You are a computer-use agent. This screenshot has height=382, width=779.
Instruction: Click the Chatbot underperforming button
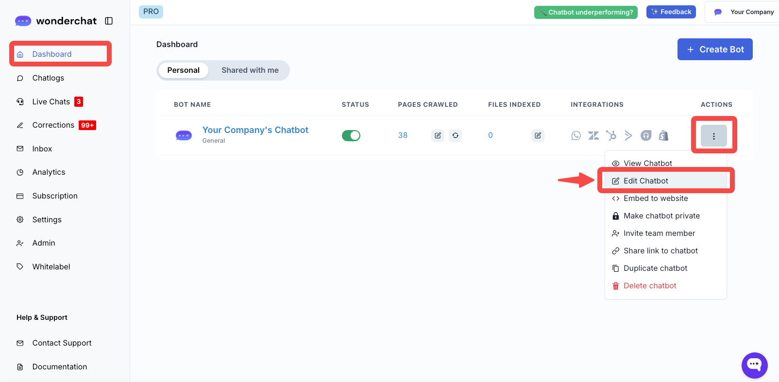pyautogui.click(x=585, y=12)
